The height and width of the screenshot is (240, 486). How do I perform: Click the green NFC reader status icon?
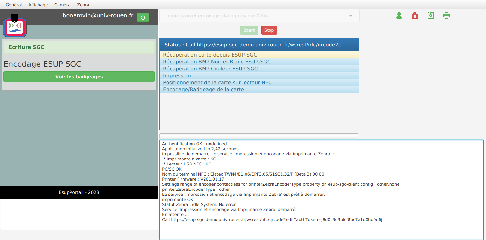click(431, 15)
